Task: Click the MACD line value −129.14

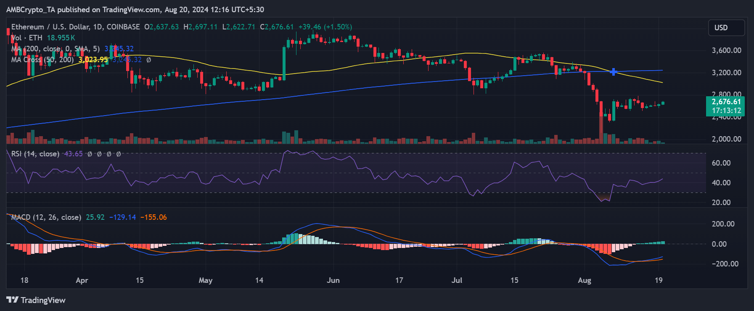Action: 122,217
